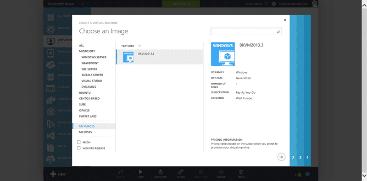The width and height of the screenshot is (367, 181).
Task: Select the Visual Studio image category
Action: (x=92, y=81)
